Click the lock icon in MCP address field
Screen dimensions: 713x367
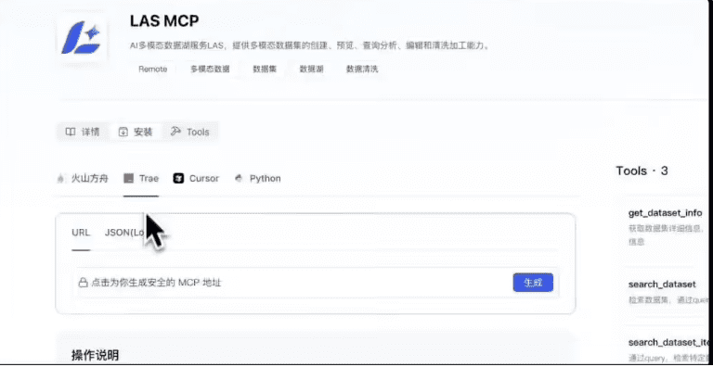[x=83, y=283]
